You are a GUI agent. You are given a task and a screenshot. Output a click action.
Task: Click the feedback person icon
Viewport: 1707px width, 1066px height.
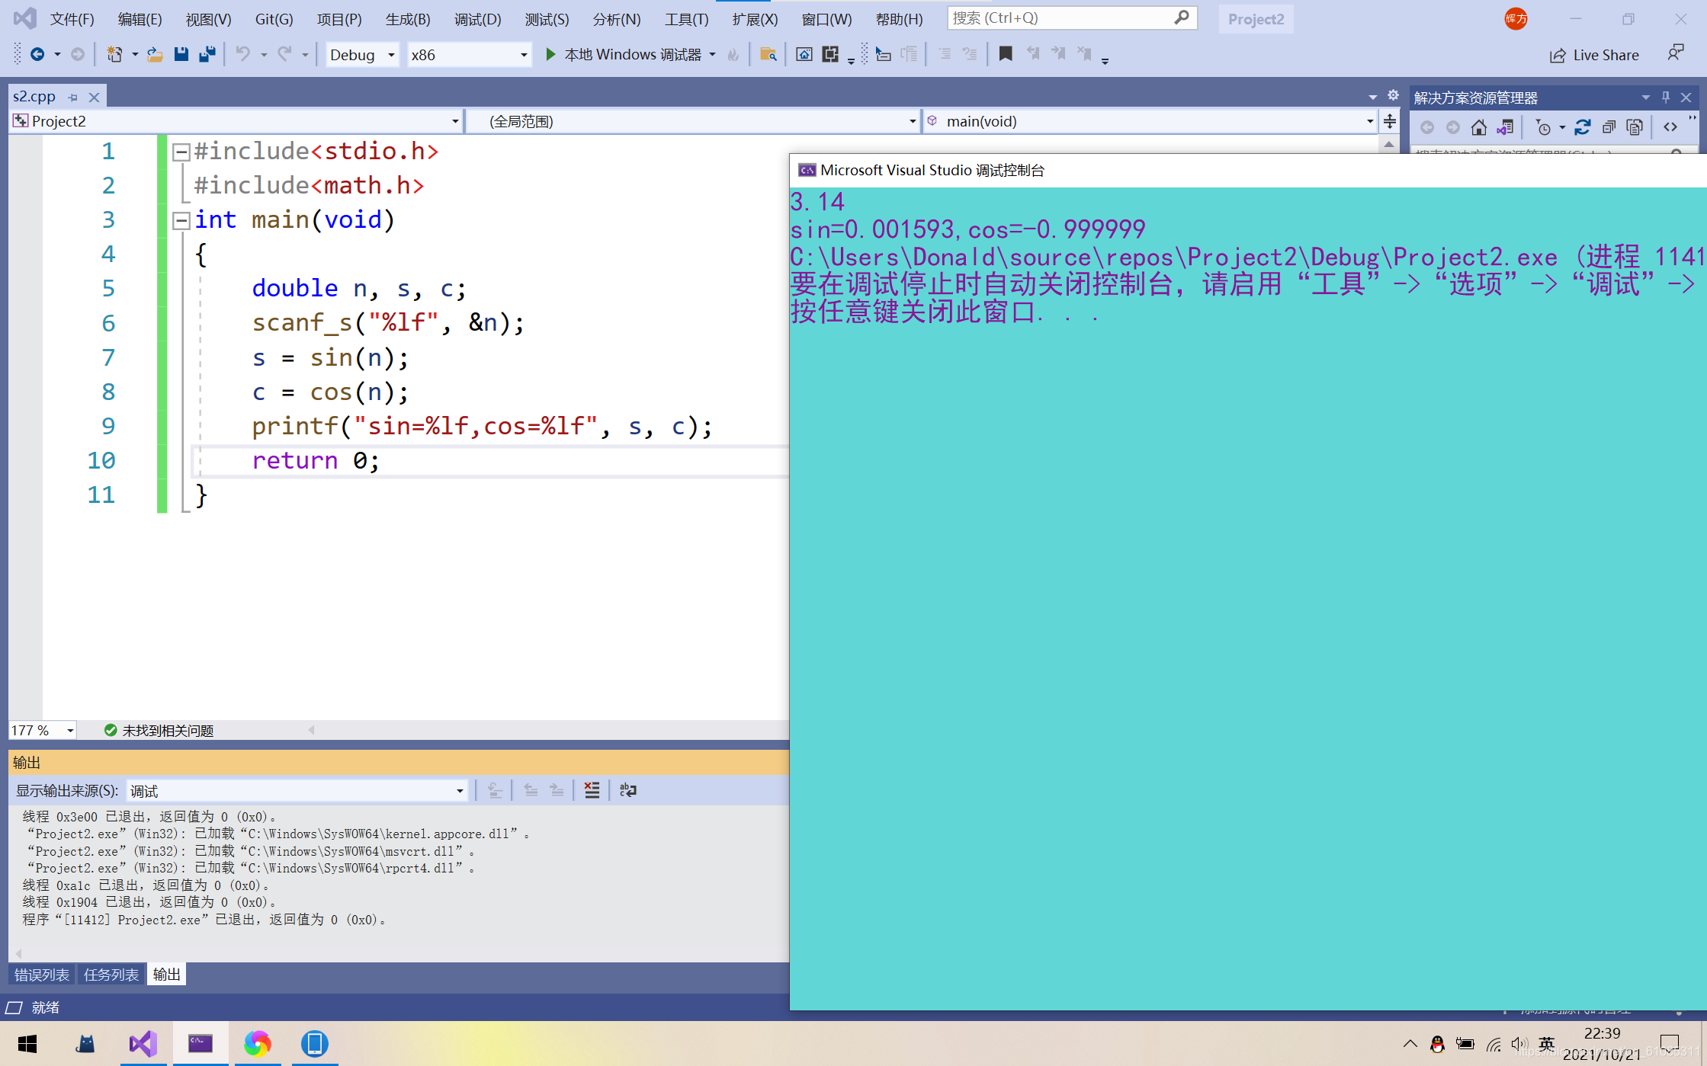point(1676,53)
